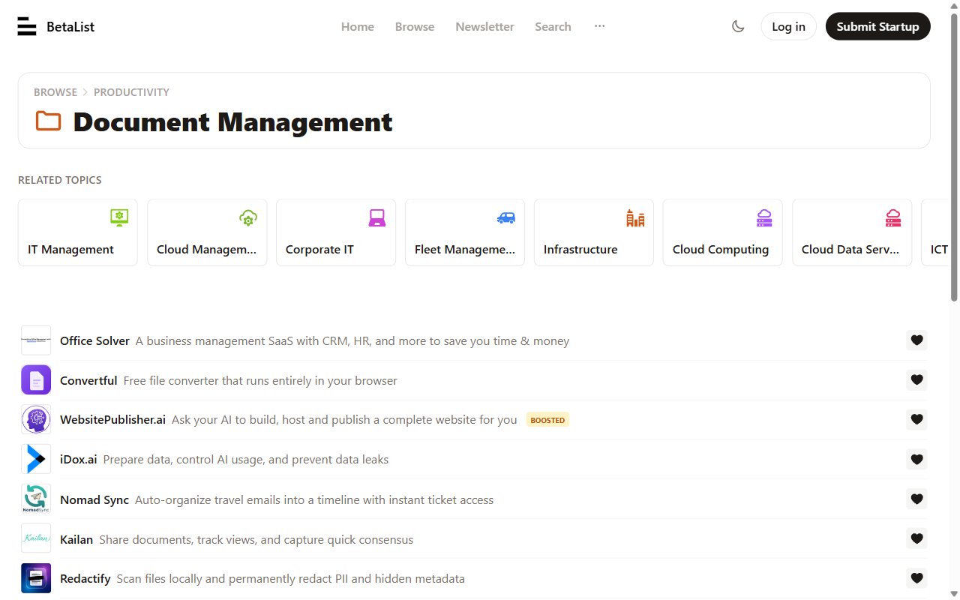Like Convertful with heart icon

click(x=916, y=379)
